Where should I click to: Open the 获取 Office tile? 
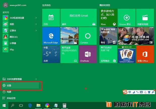coord(145,54)
